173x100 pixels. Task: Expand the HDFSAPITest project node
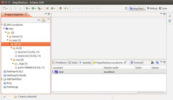[2, 79]
